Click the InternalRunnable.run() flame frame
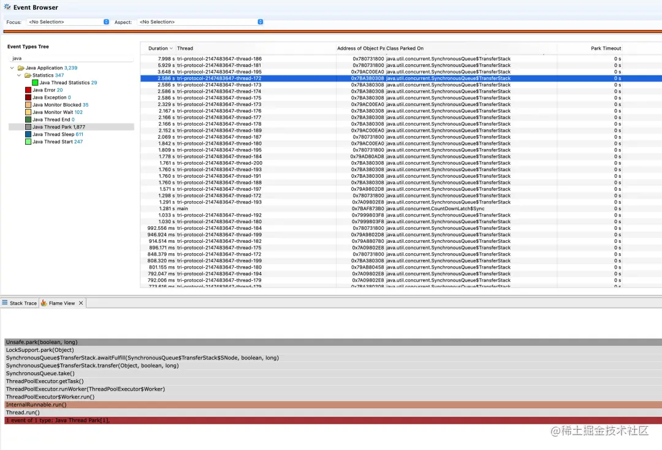Image resolution: width=662 pixels, height=450 pixels. 333,405
